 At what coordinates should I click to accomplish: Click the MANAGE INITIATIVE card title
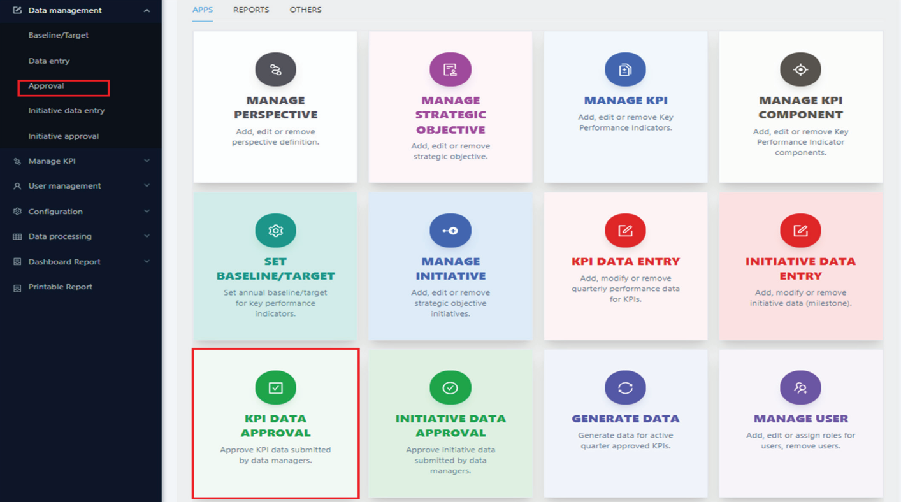coord(450,269)
